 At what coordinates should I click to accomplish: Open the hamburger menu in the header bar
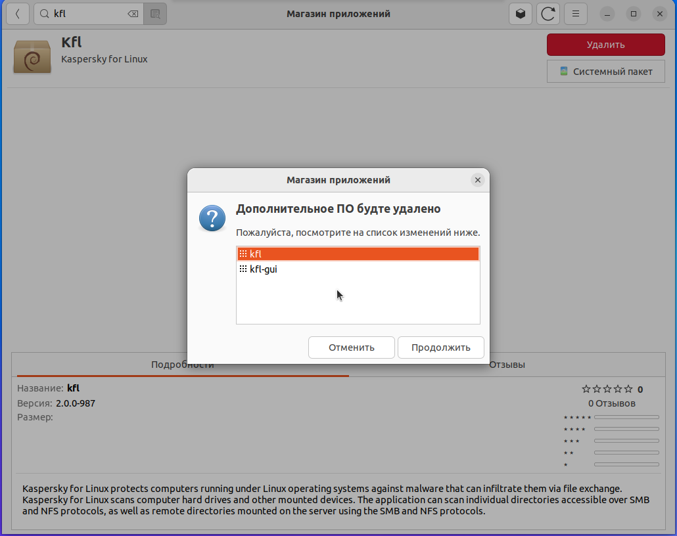(x=576, y=14)
